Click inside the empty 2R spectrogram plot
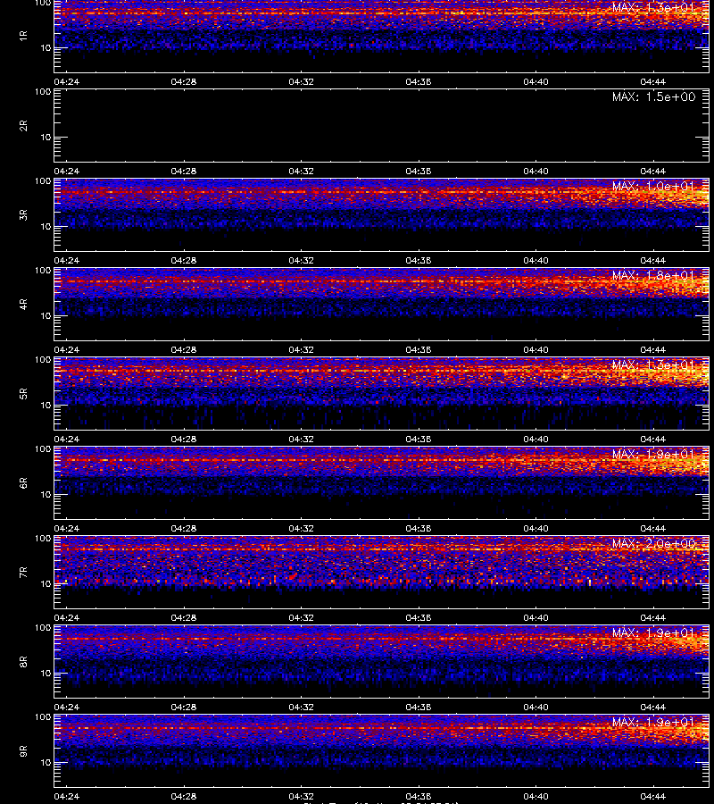This screenshot has width=714, height=804. [382, 126]
